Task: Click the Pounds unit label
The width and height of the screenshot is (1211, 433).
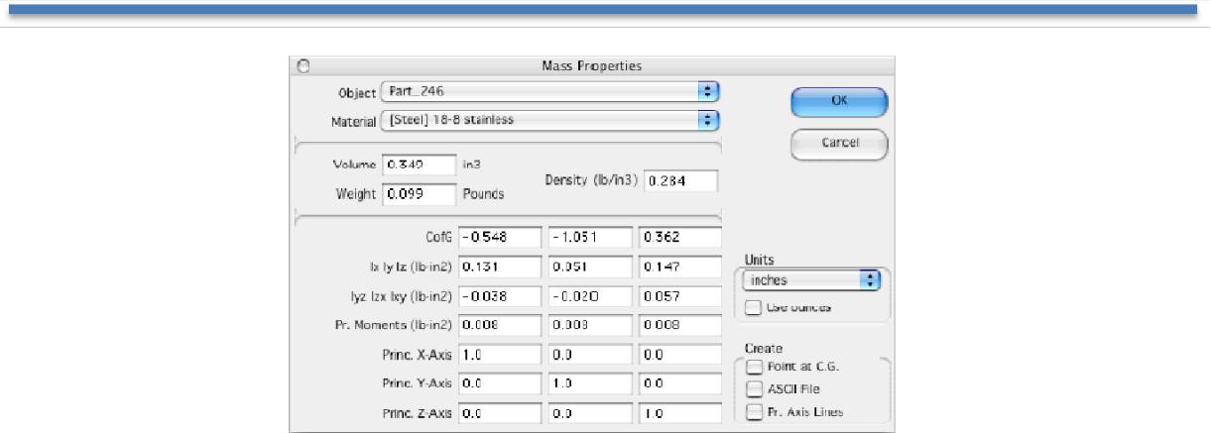Action: (x=483, y=194)
